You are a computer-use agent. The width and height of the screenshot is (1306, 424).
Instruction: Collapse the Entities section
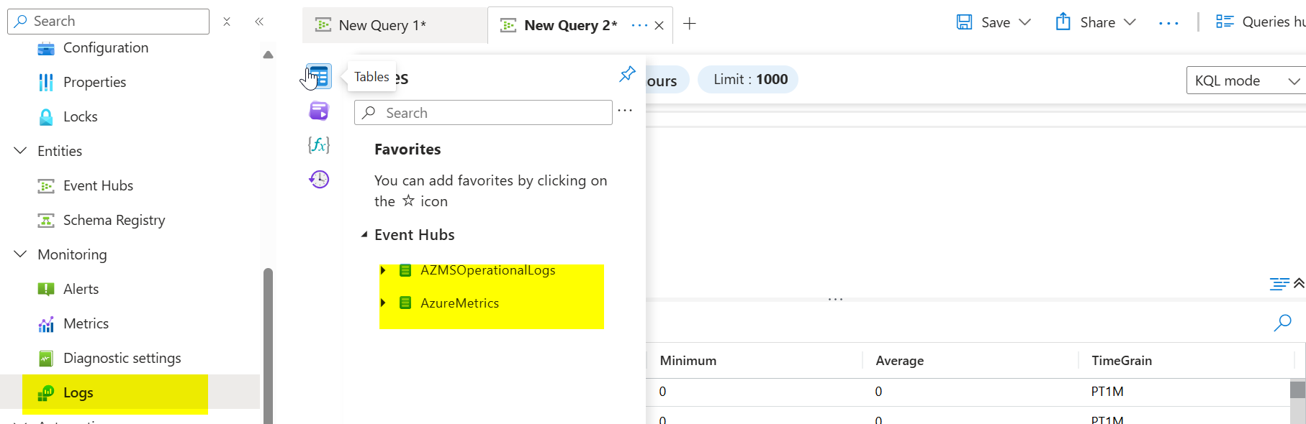coord(21,150)
